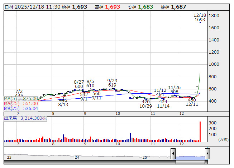The height and width of the screenshot is (168, 234).
Task: Select the MA(5) 875.00 legend label
Action: (x=21, y=98)
